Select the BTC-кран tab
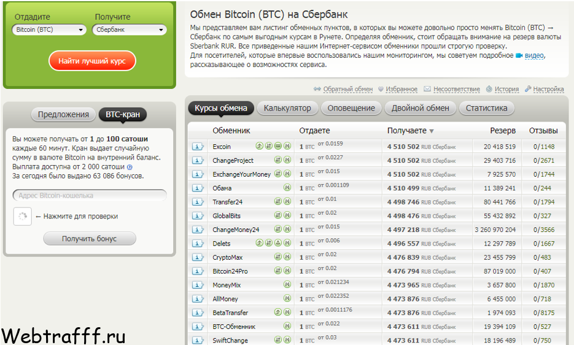This screenshot has height=345, width=574. [x=123, y=115]
